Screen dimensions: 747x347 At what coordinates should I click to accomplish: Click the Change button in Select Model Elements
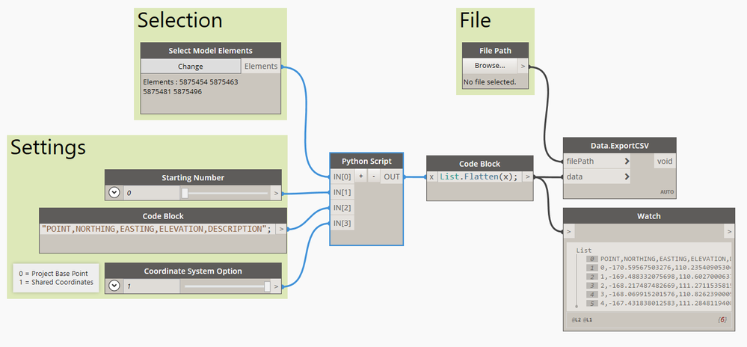(x=191, y=67)
